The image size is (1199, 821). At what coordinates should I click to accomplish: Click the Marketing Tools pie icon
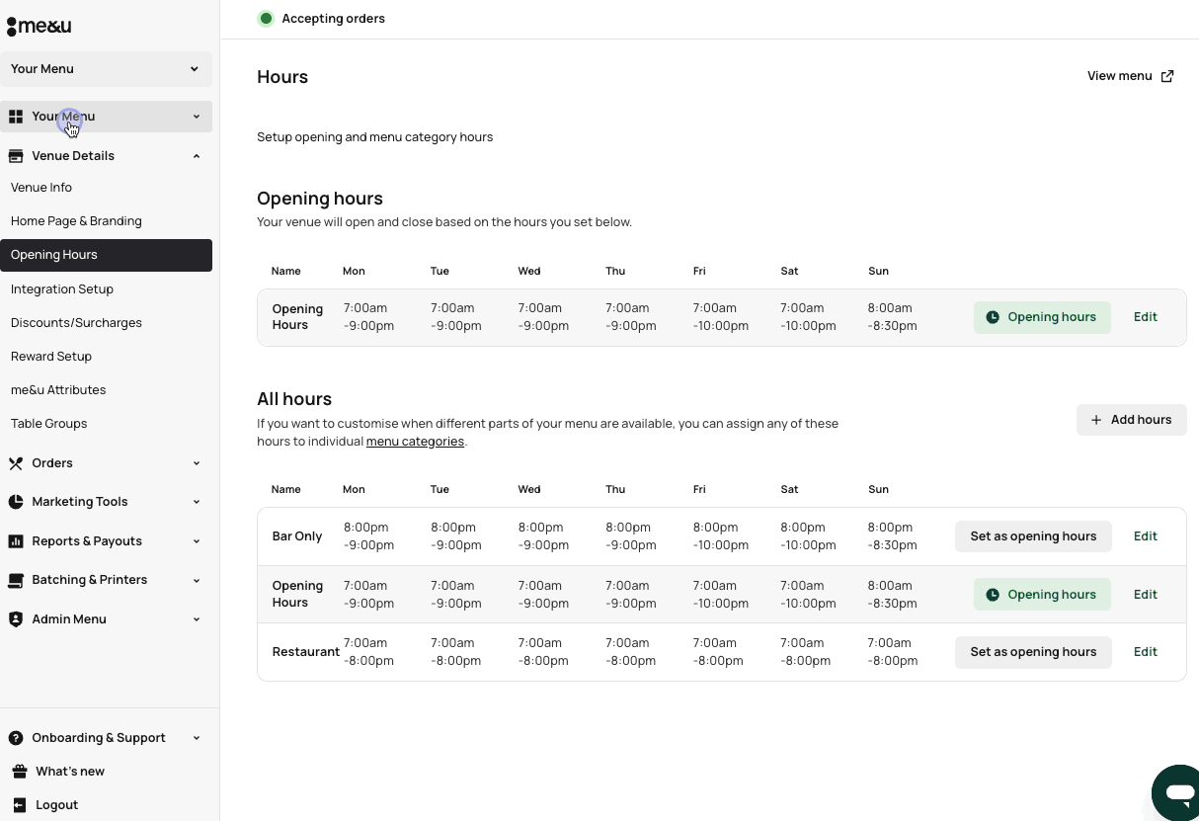[16, 502]
